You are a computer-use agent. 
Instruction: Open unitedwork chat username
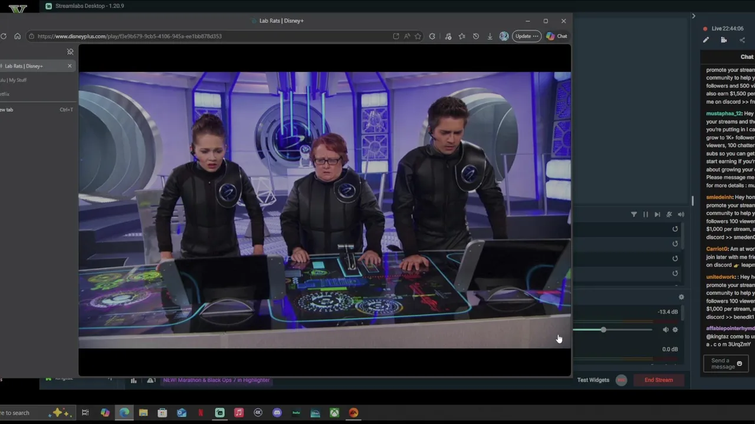(721, 277)
